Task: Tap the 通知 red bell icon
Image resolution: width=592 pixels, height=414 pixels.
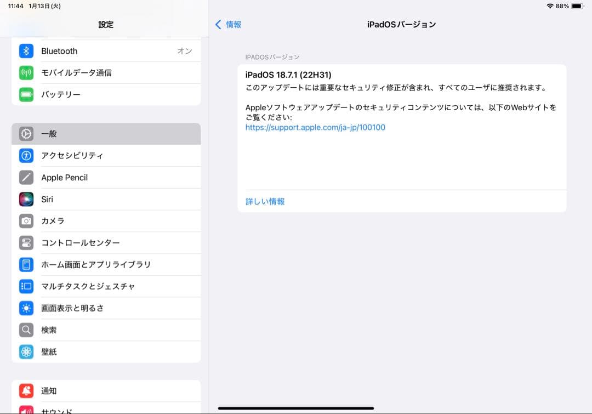Action: pyautogui.click(x=26, y=390)
